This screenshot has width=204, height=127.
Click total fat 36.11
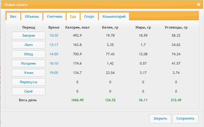click(143, 100)
